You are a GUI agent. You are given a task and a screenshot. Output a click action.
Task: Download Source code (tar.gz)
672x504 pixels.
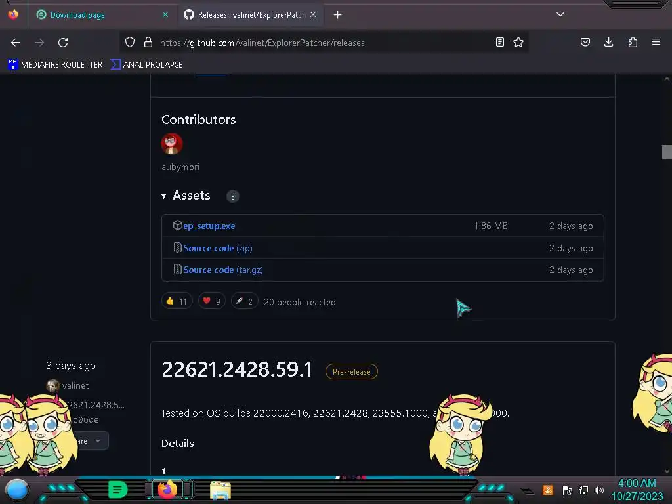[x=223, y=270]
